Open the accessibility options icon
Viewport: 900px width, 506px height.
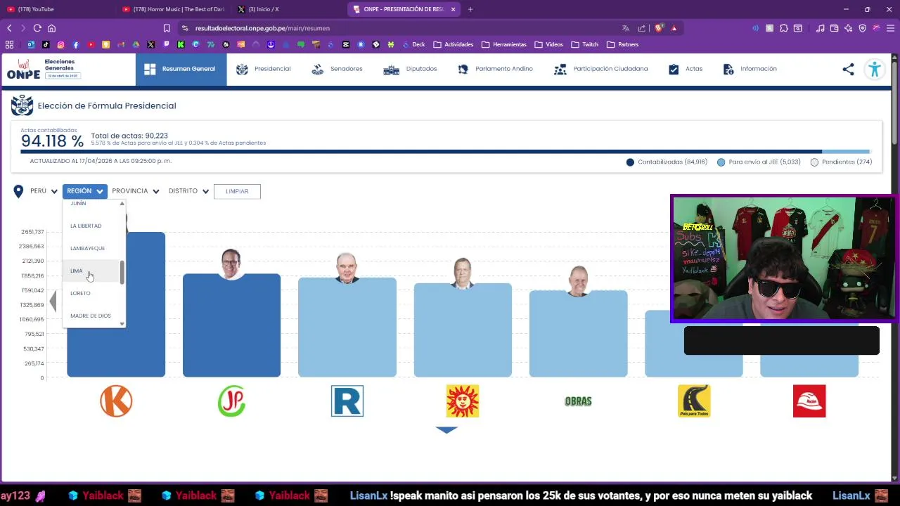875,69
